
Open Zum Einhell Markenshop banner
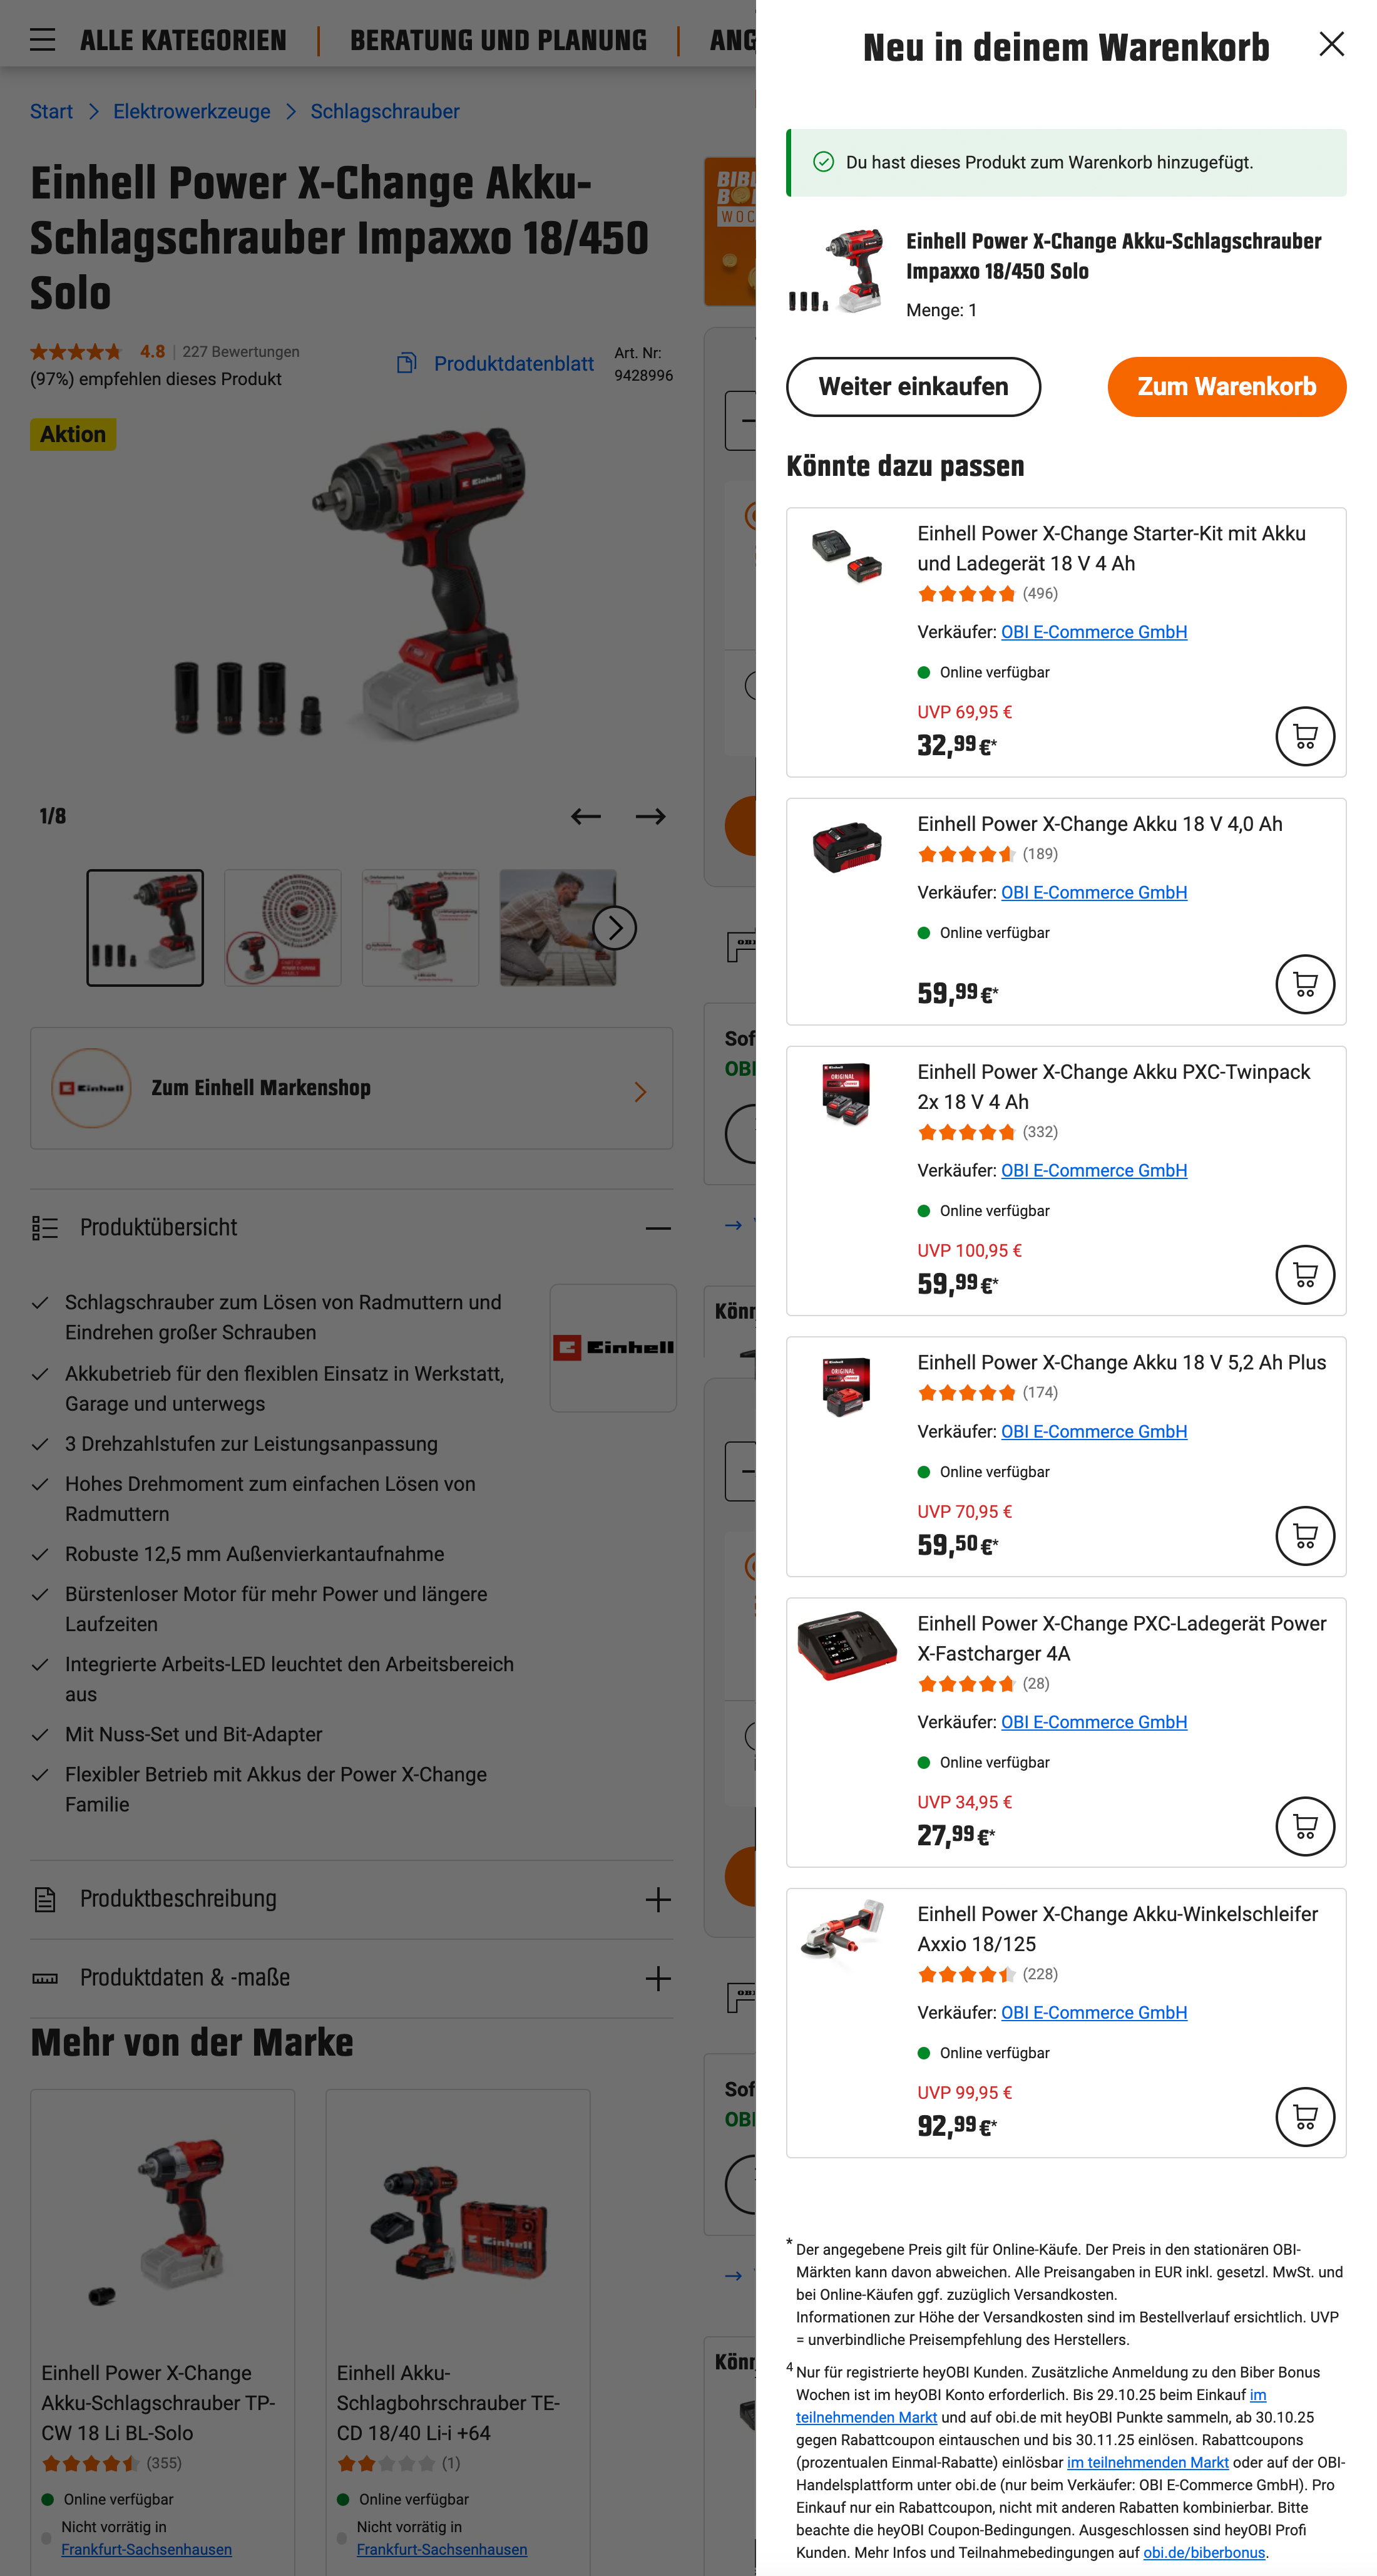click(351, 1088)
